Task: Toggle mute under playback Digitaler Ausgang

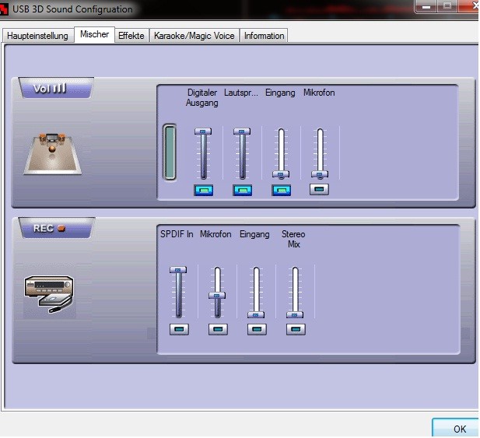Action: click(x=204, y=191)
